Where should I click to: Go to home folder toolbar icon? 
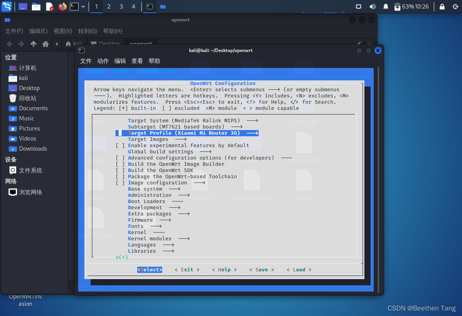45,44
